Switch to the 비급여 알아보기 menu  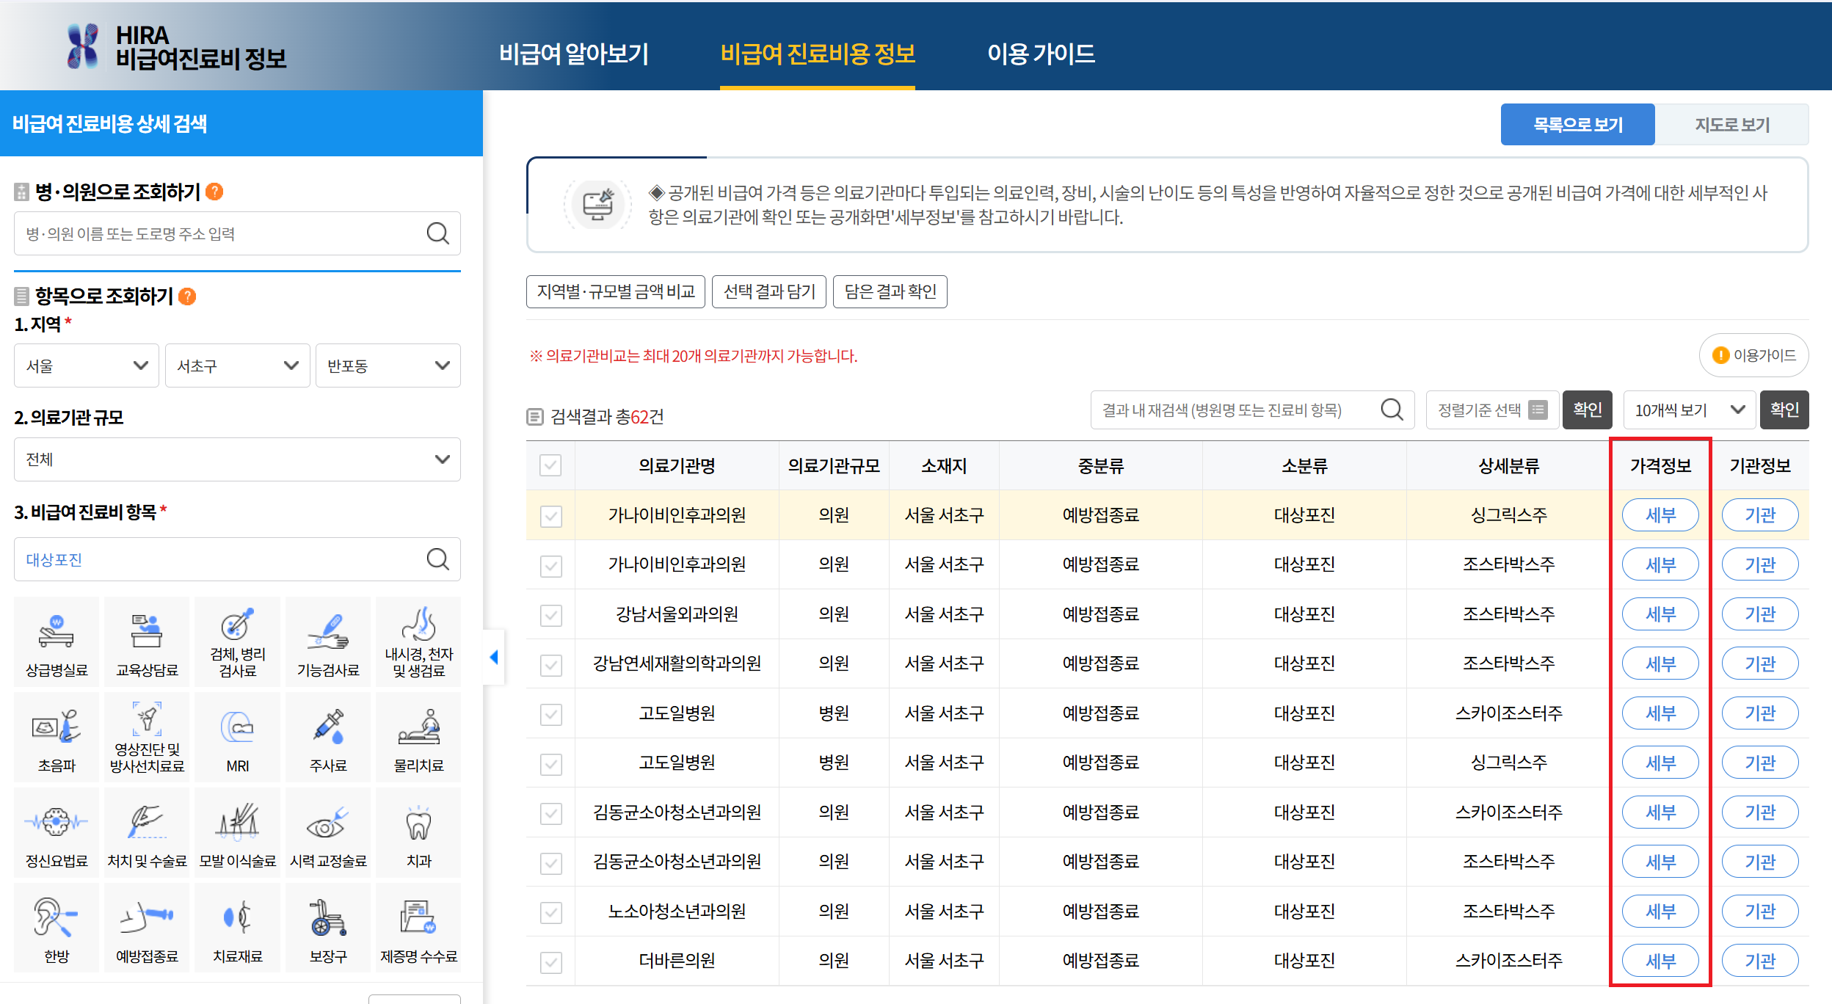pos(573,54)
